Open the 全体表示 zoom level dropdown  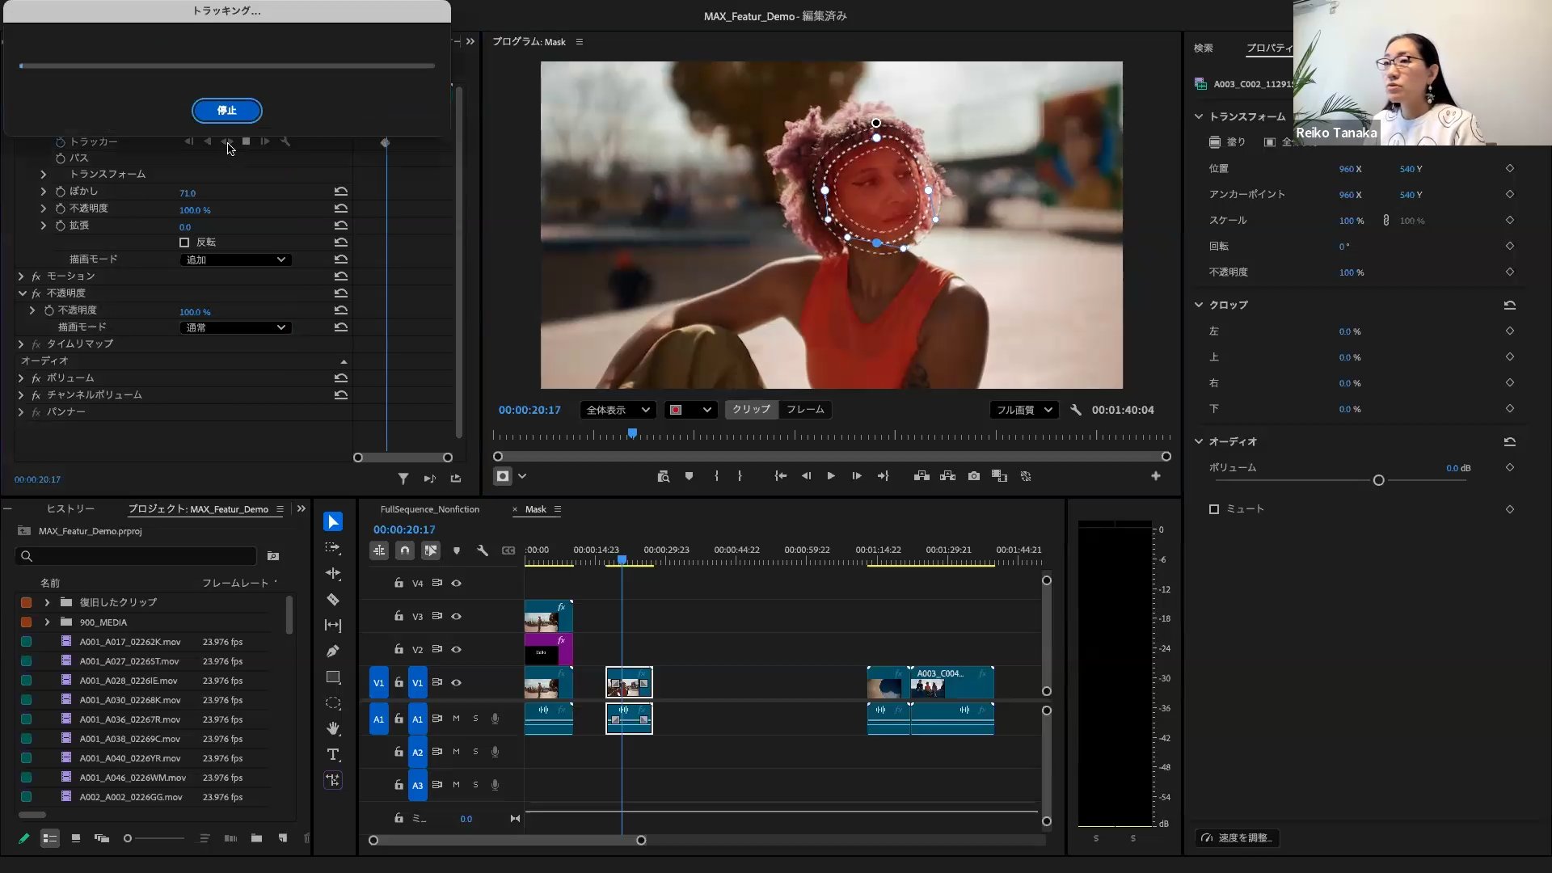click(618, 410)
